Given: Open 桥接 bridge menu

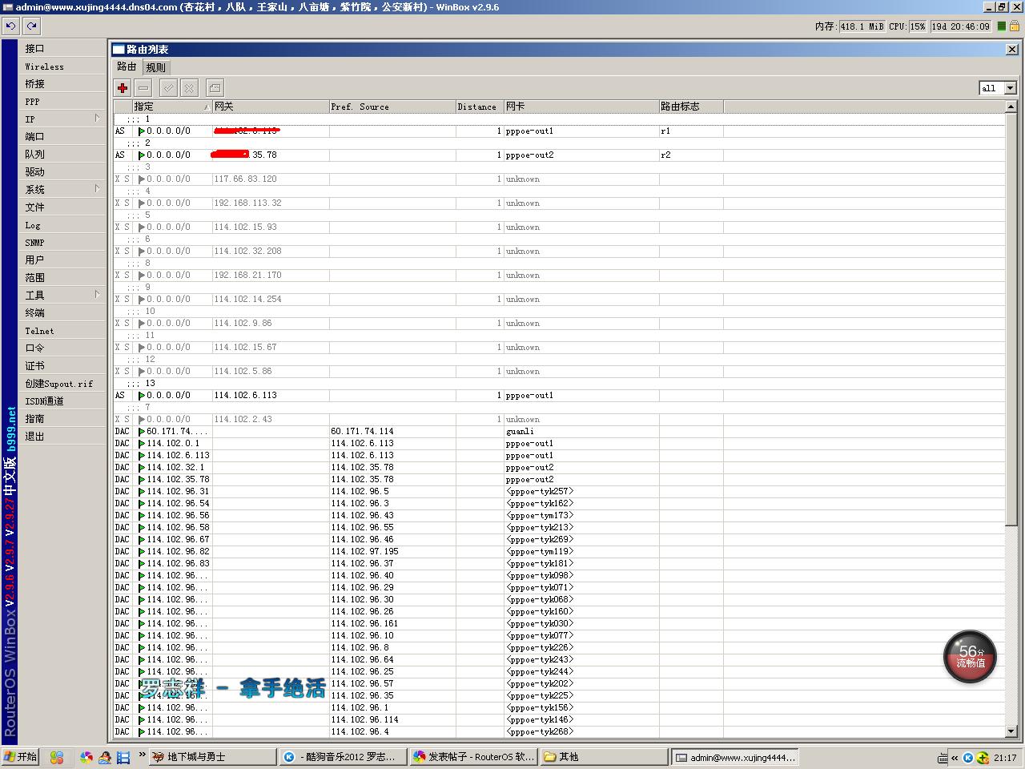Looking at the screenshot, I should pos(62,84).
